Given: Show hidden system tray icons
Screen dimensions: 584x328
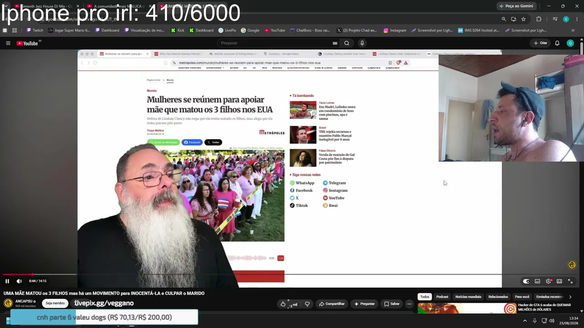Looking at the screenshot, I should click(525, 321).
